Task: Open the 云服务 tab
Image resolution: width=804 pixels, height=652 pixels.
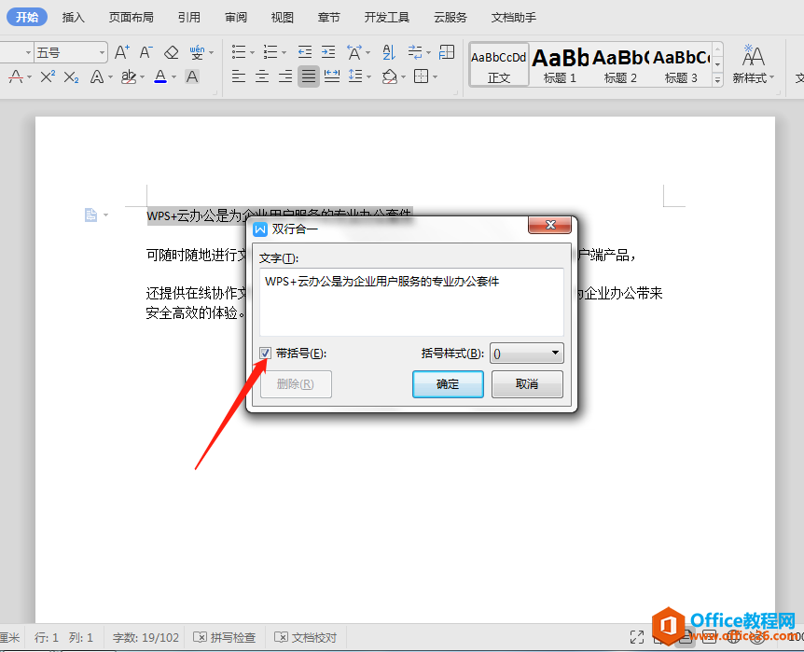Action: pos(451,18)
